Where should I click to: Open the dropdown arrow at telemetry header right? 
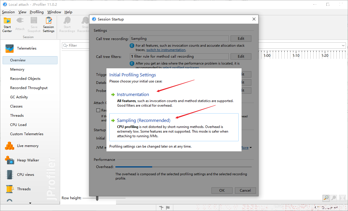(x=343, y=46)
